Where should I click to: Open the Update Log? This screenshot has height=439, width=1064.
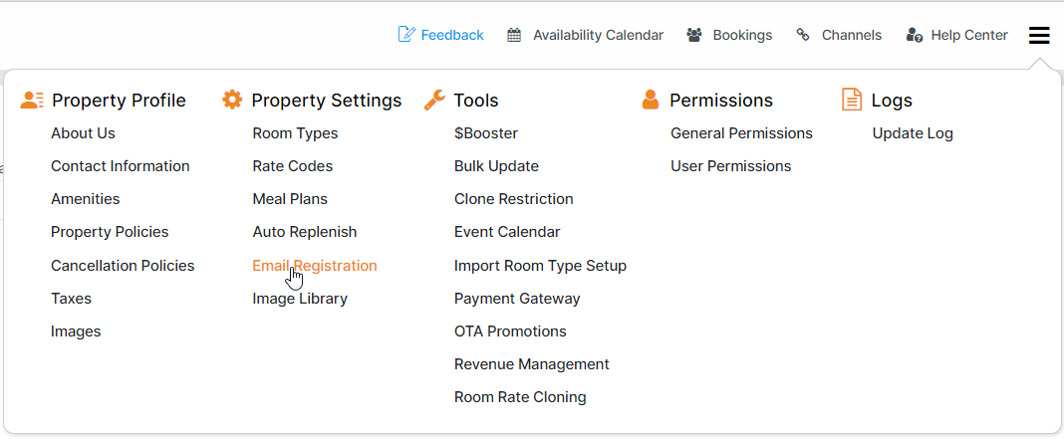click(x=913, y=133)
